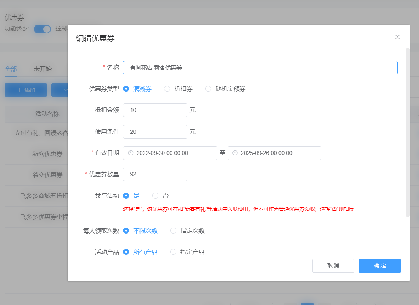This screenshot has width=419, height=305.
Task: Open the start date 2022-09-30 picker
Action: coord(170,153)
